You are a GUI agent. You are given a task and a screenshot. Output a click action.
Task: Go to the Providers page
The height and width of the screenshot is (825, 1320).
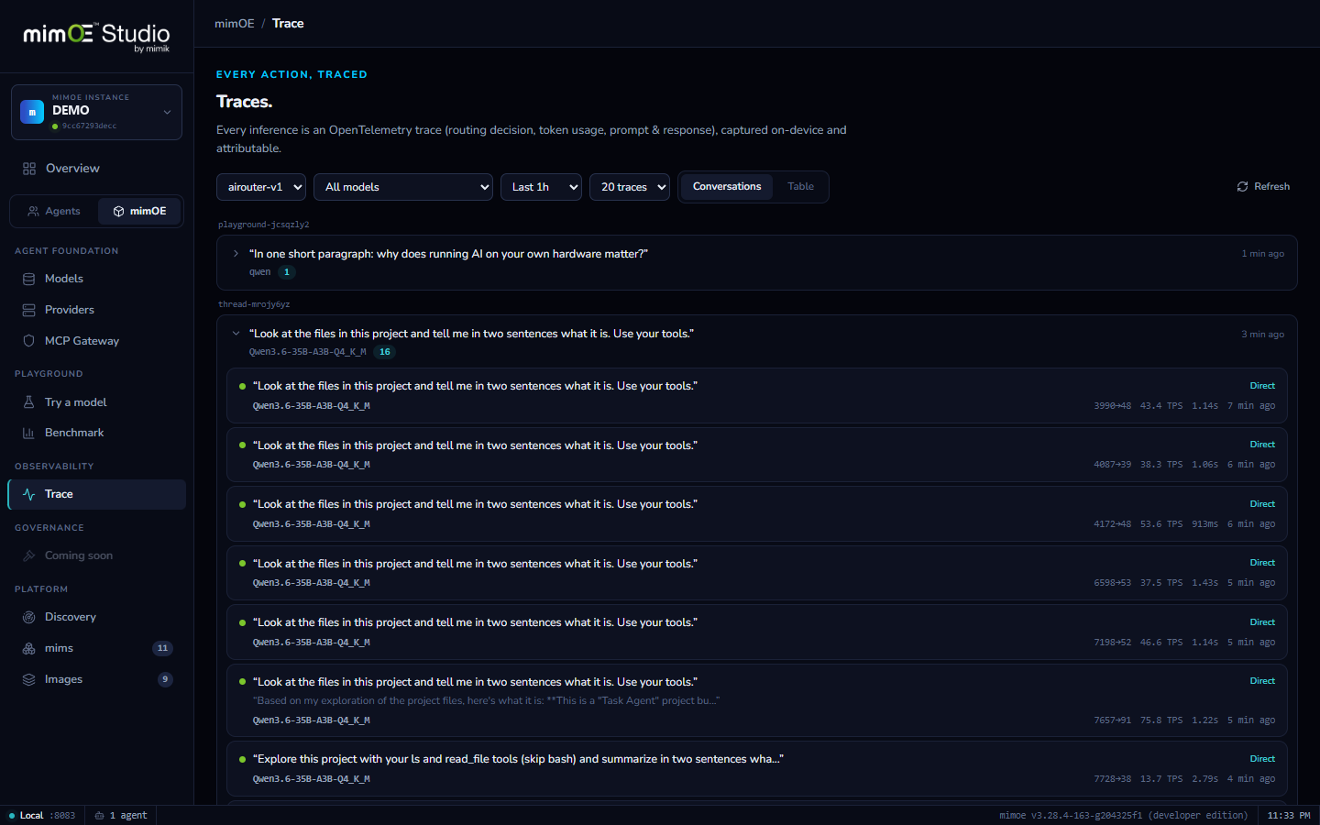coord(96,310)
